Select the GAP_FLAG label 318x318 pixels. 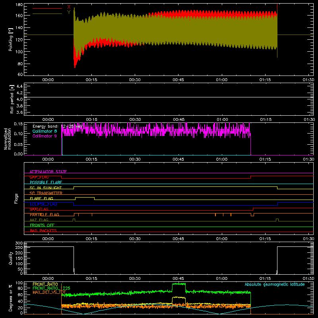(x=39, y=177)
